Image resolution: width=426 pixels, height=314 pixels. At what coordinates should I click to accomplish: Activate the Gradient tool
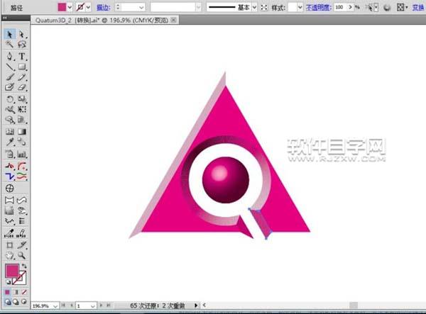(22, 132)
